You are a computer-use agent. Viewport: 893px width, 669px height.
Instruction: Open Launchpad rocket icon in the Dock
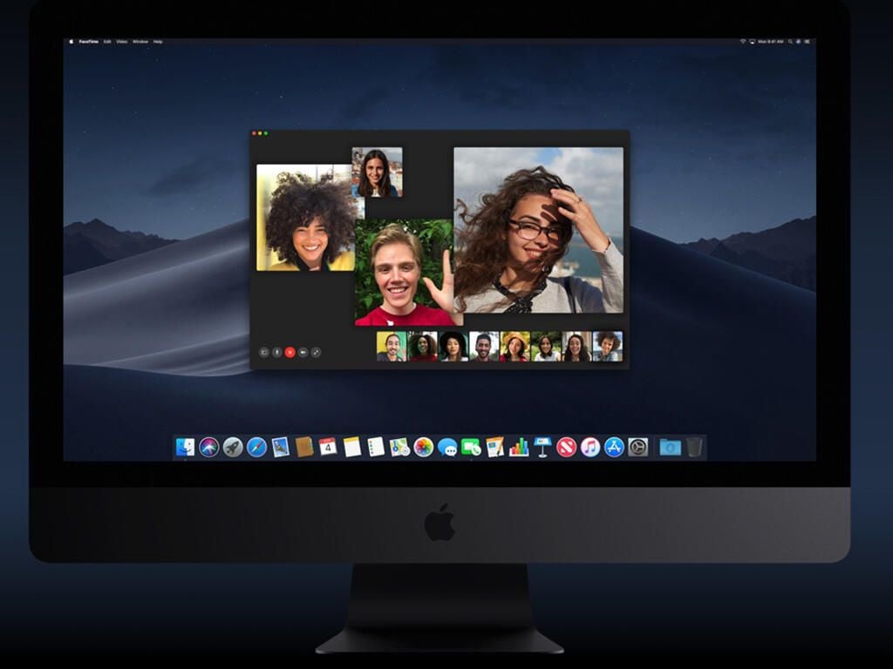tap(233, 447)
